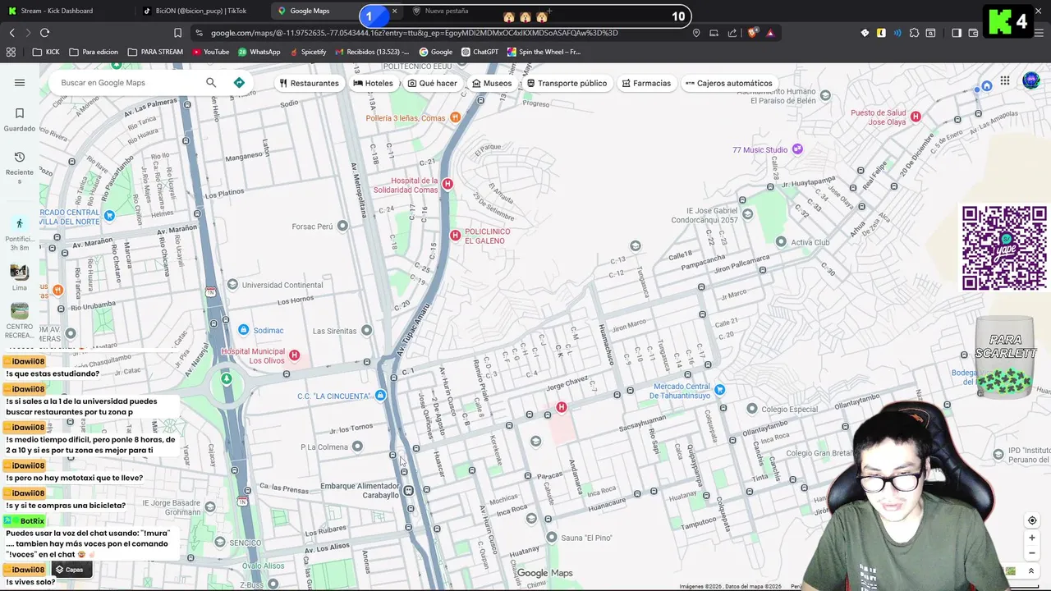Open ChatGPT bookmark

(x=480, y=52)
